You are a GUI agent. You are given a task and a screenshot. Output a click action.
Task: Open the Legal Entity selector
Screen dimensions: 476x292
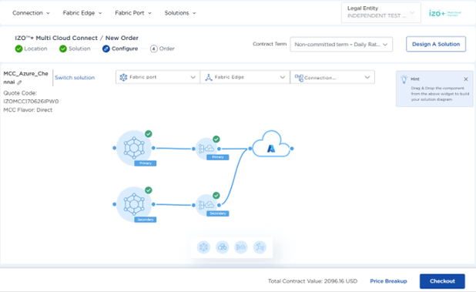coord(381,12)
